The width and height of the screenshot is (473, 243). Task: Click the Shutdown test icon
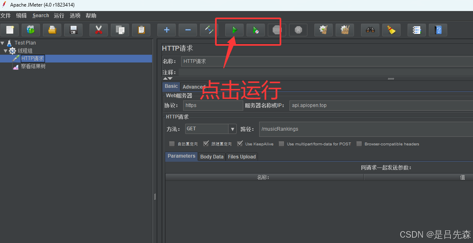pos(298,30)
